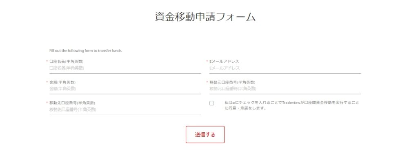Focus the Eメールアドレス input field
Image resolution: width=418 pixels, height=151 pixels.
click(285, 68)
